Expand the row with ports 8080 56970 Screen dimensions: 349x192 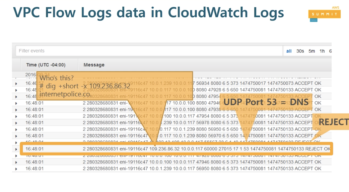click(16, 136)
